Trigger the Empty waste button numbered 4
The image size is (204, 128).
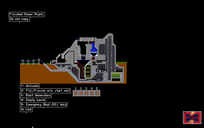tap(92, 93)
